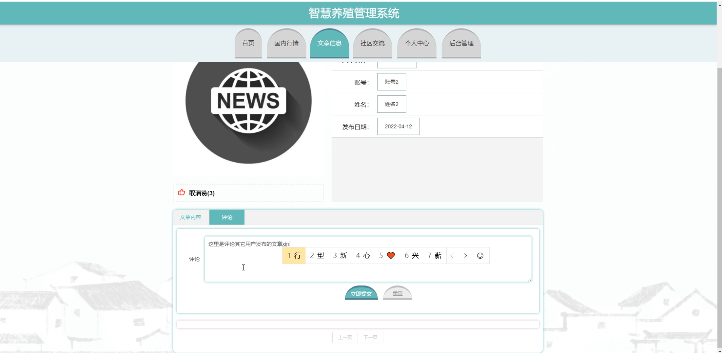Go to the 社区交流 tab
The height and width of the screenshot is (353, 722).
[x=372, y=43]
